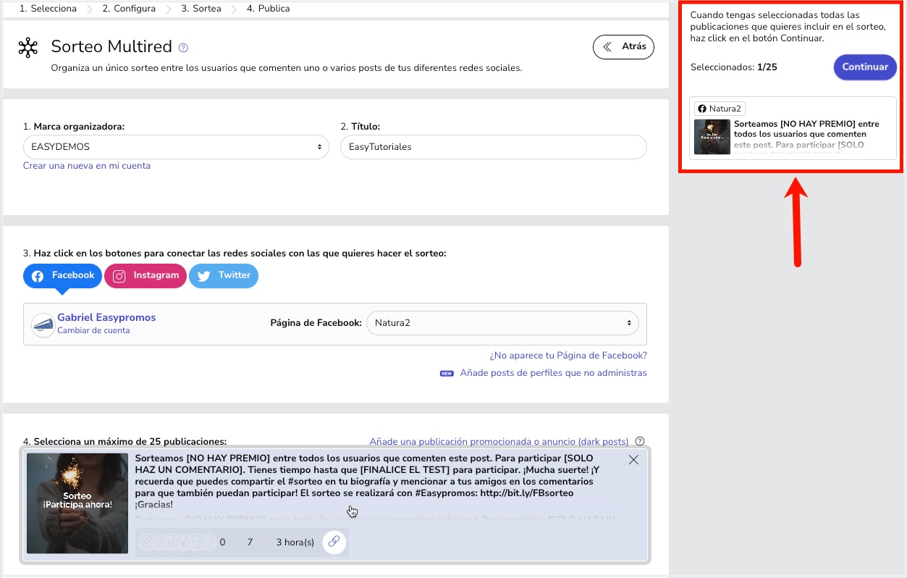Click the post reactions emoji icons

coord(177,542)
